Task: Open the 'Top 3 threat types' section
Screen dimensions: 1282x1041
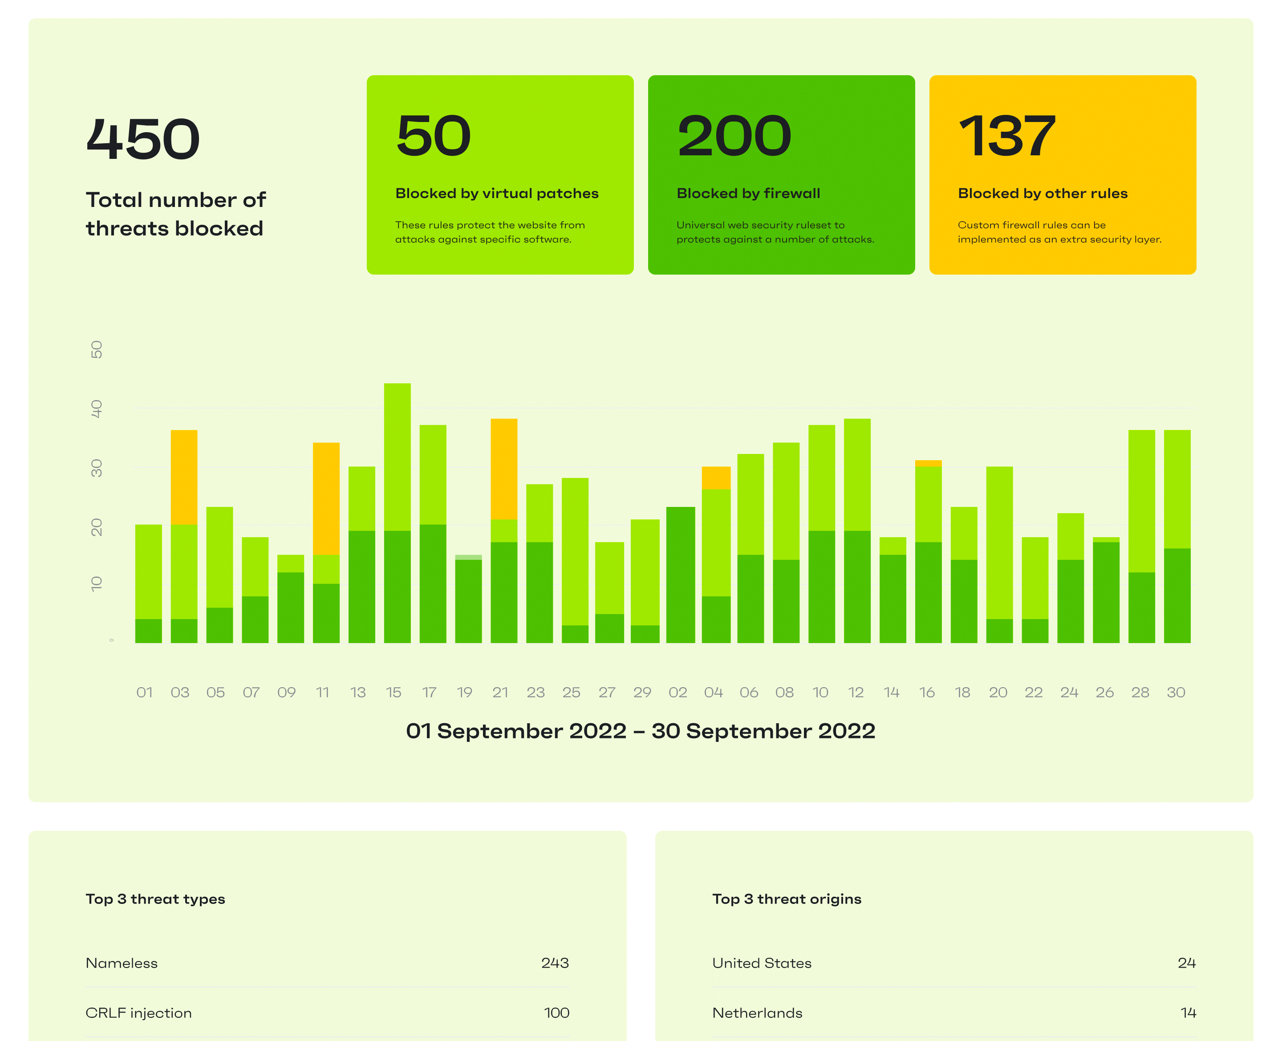Action: pyautogui.click(x=155, y=899)
